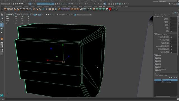This screenshot has width=179, height=101.
Task: Open the Layers menu in layer editor
Action: (x=156, y=76)
